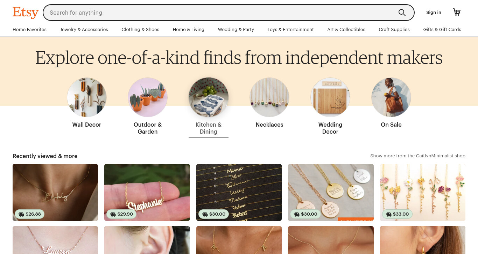This screenshot has height=254, width=478.
Task: Click the Etsy logo
Action: pos(26,13)
